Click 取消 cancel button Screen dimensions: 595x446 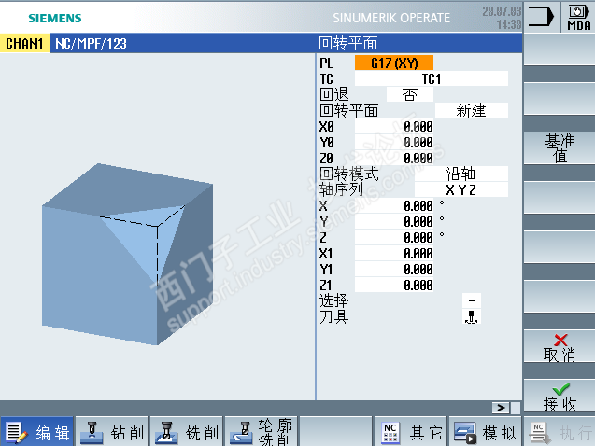(560, 346)
